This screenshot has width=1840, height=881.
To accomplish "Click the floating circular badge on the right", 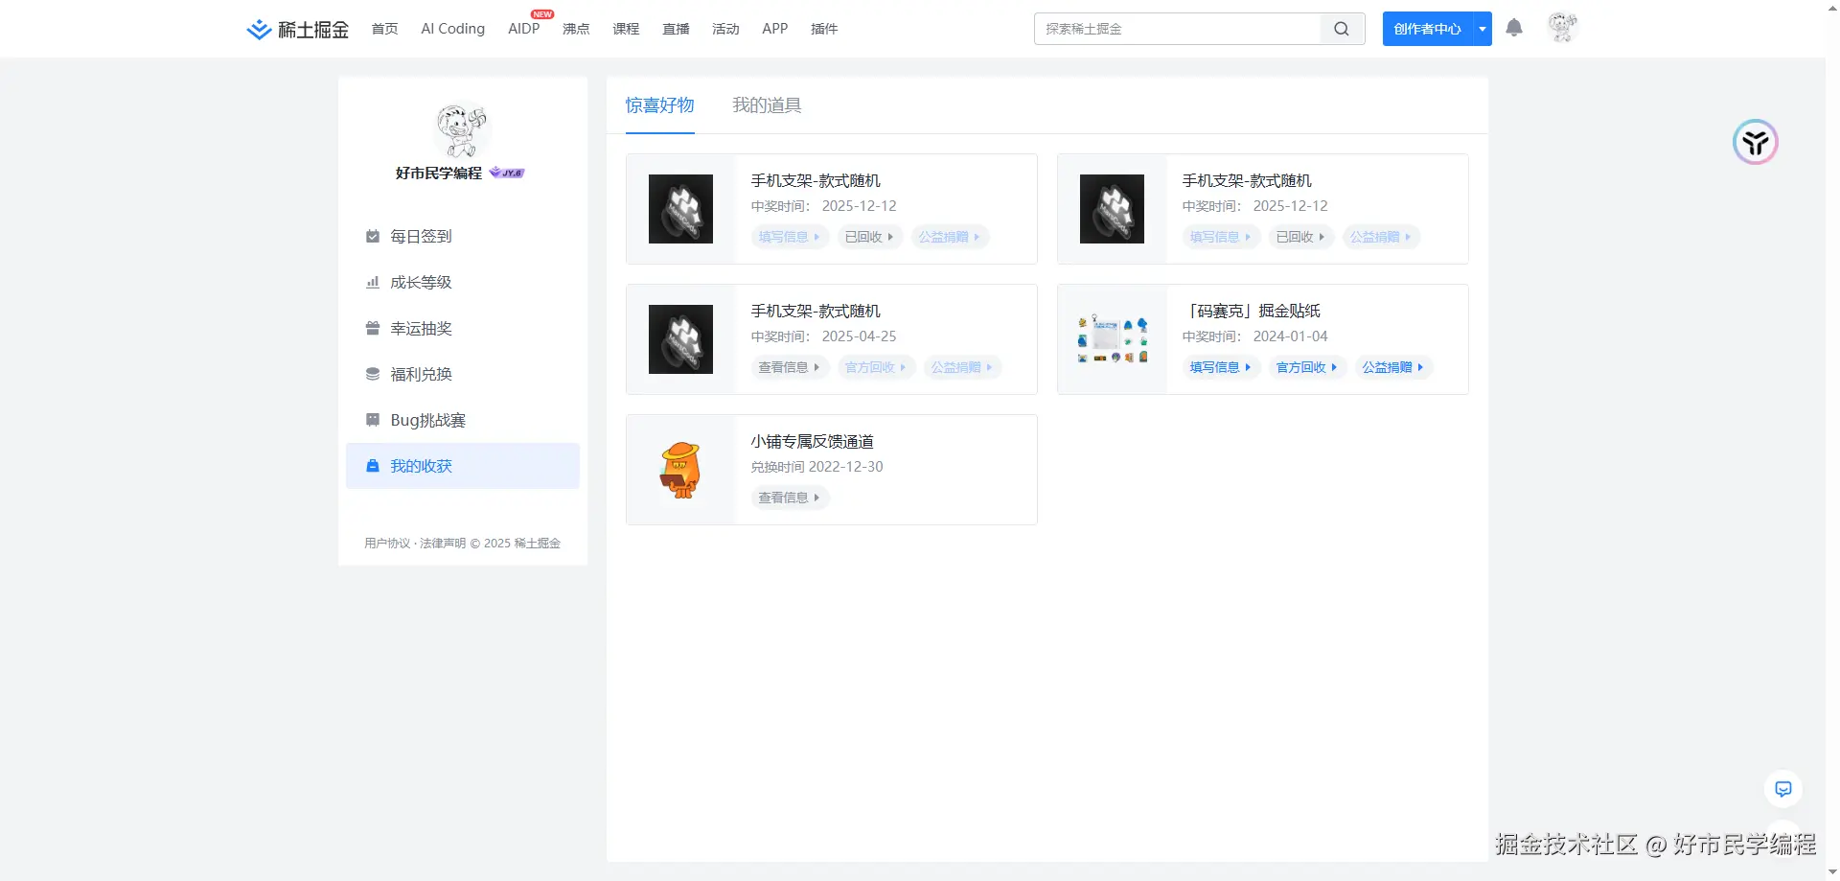I will click(1754, 142).
